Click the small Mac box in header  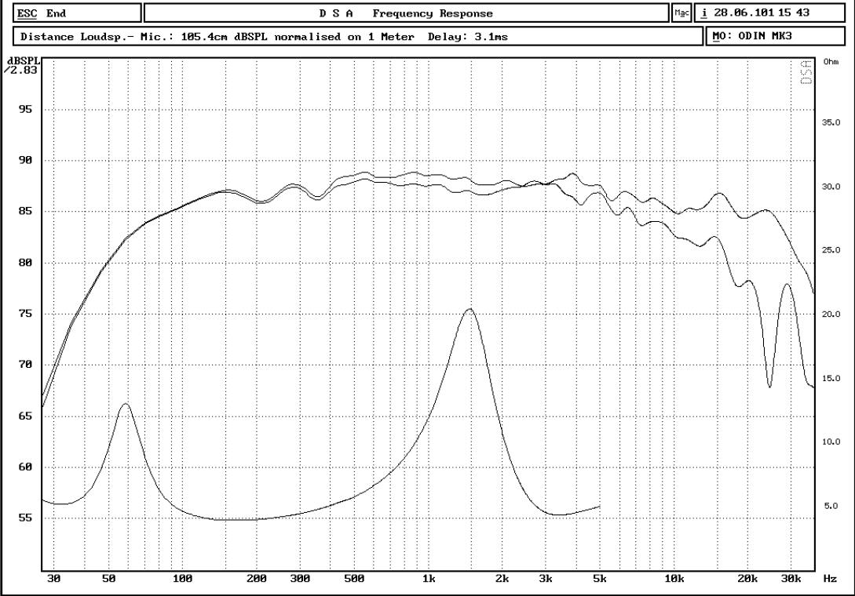[x=680, y=13]
